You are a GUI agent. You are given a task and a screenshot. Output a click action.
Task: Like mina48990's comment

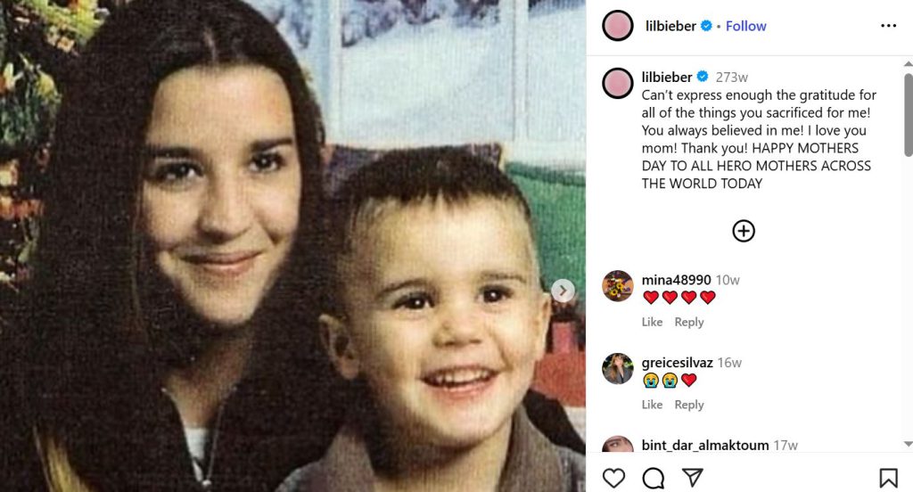point(652,322)
